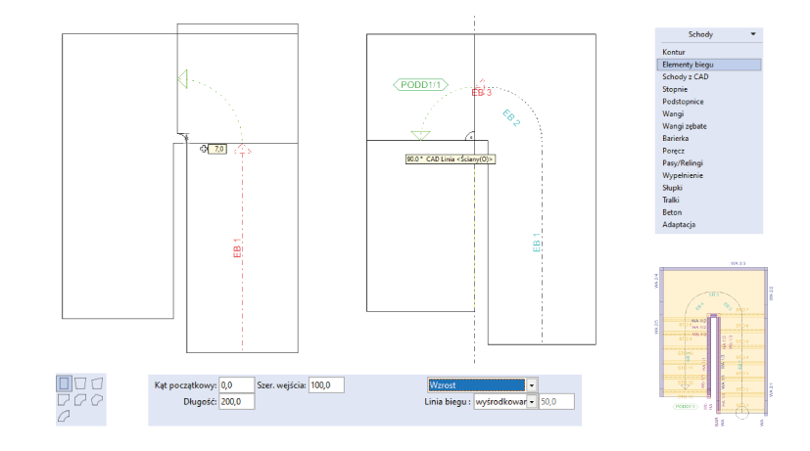The width and height of the screenshot is (810, 451).
Task: Open the Linia biegu dropdown
Action: click(x=532, y=402)
